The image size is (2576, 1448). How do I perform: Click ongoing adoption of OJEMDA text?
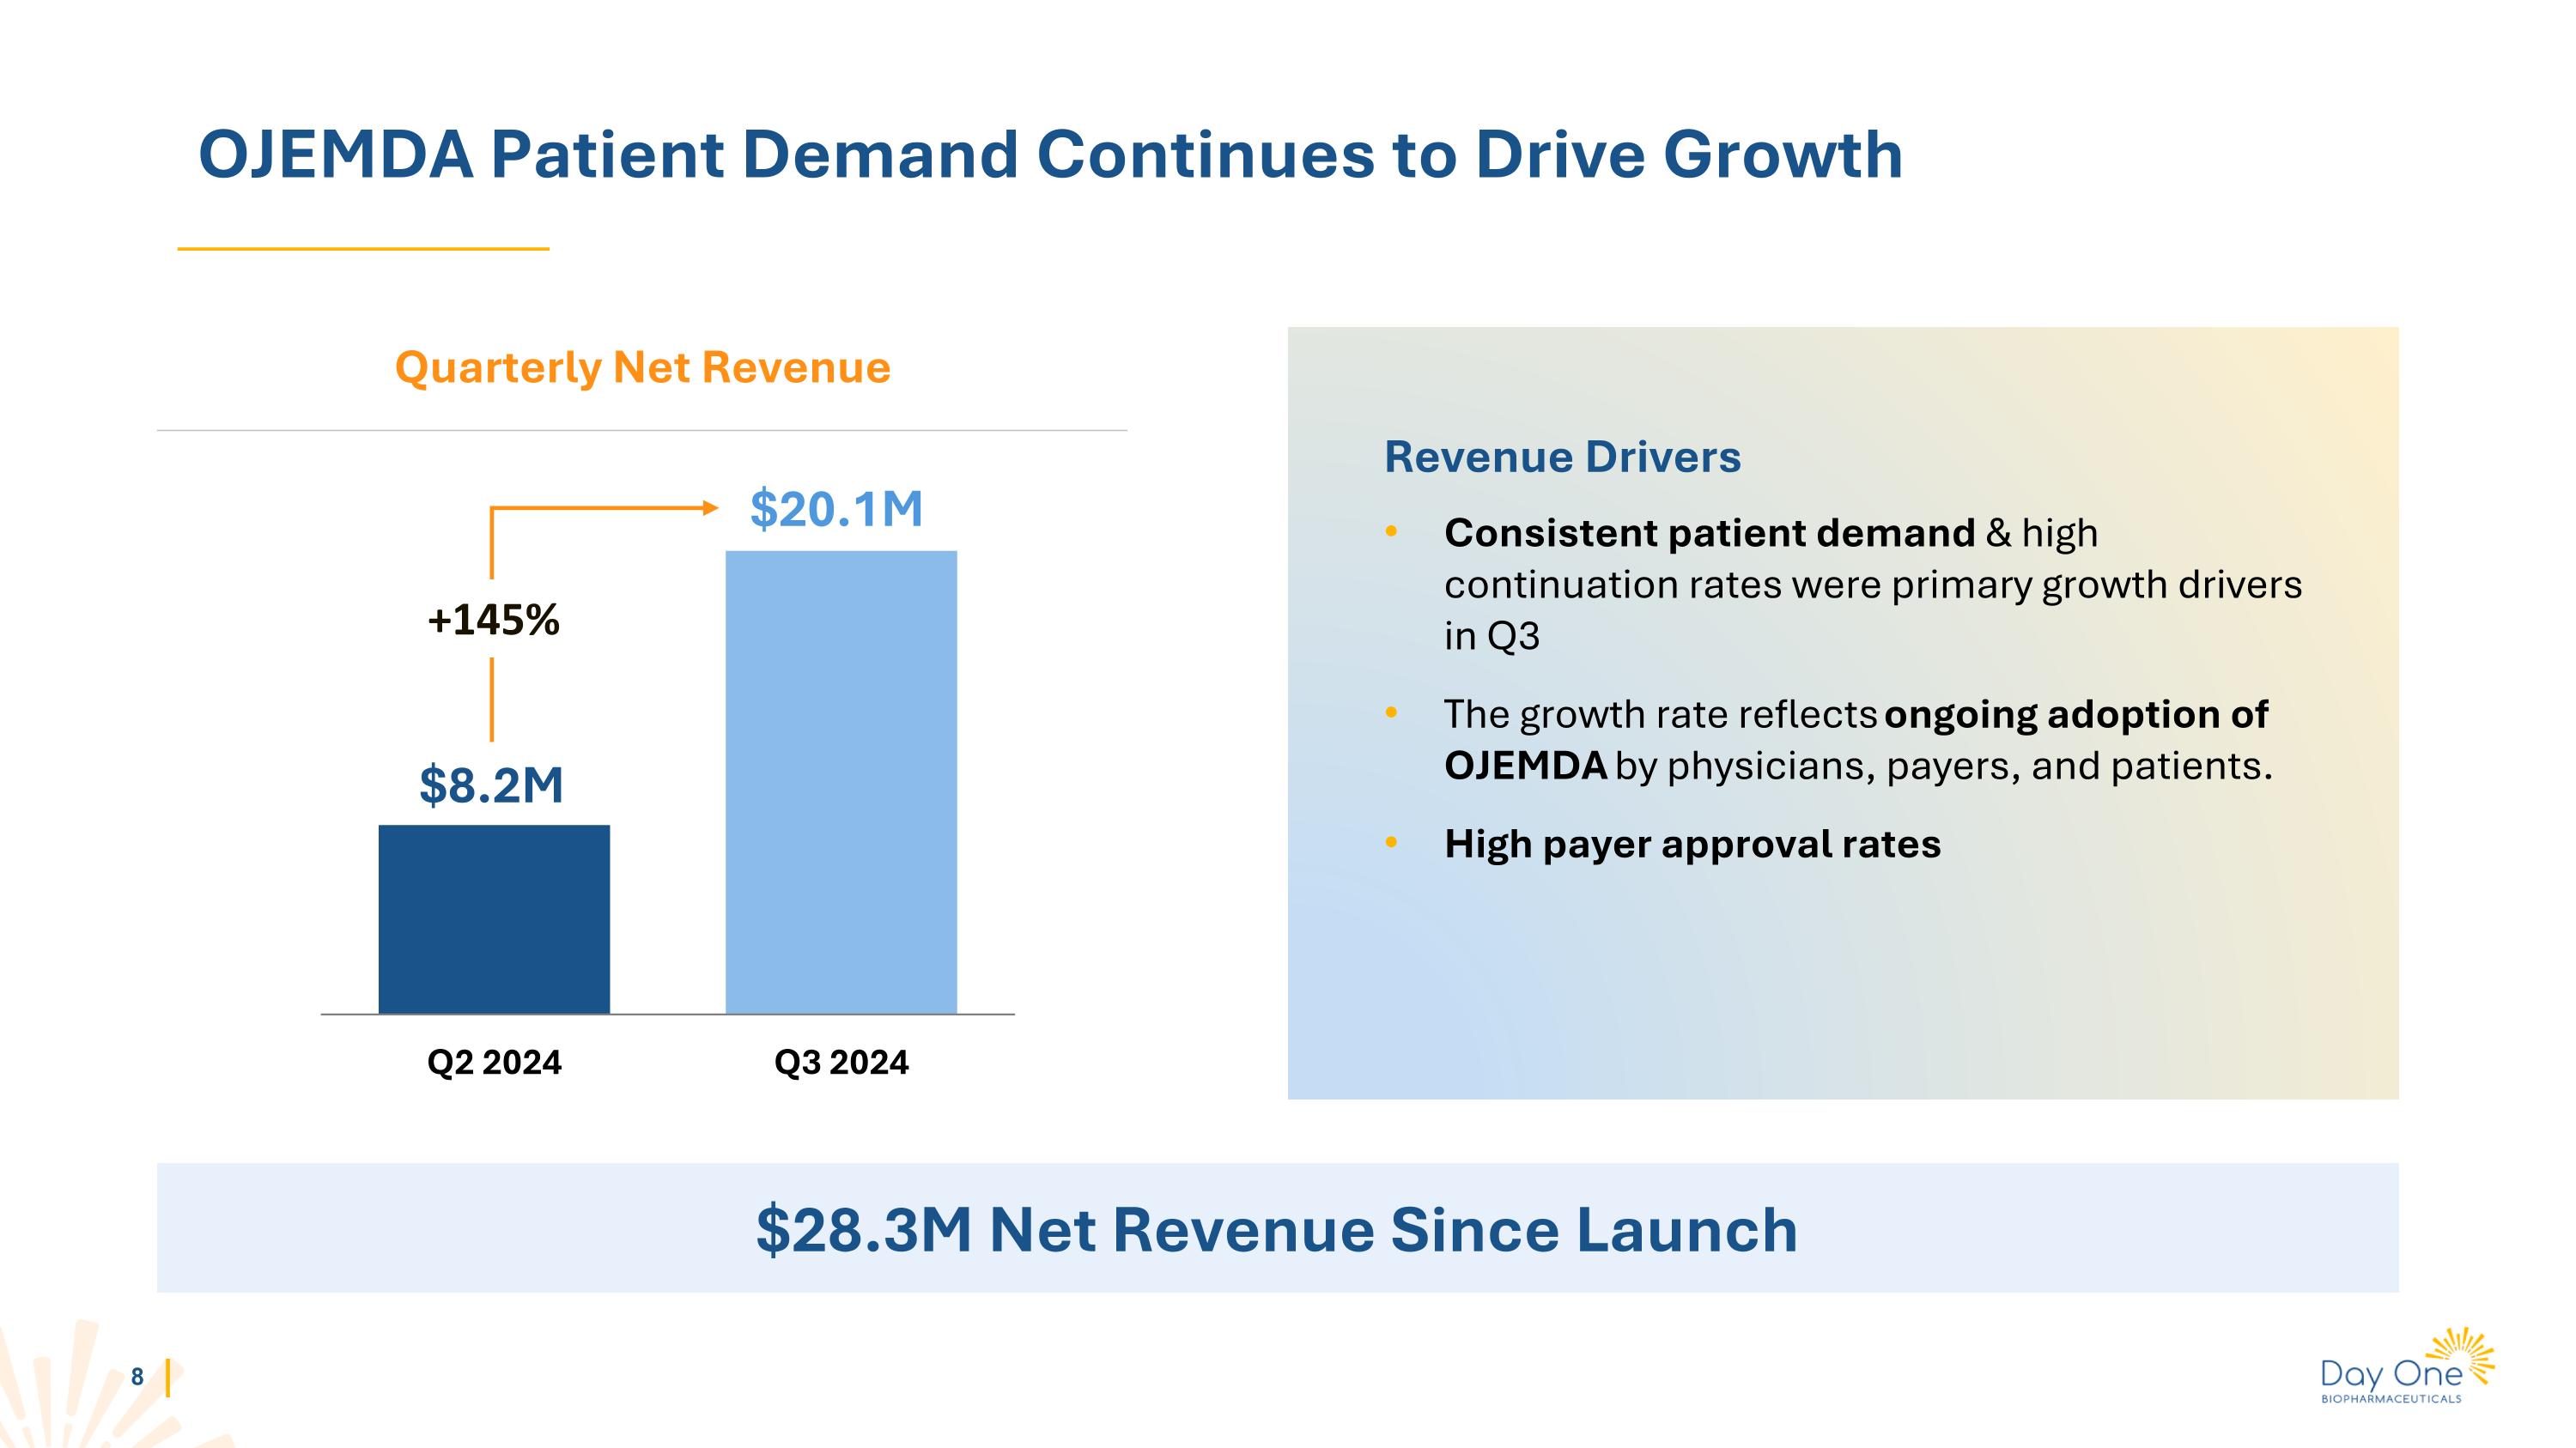(2075, 714)
